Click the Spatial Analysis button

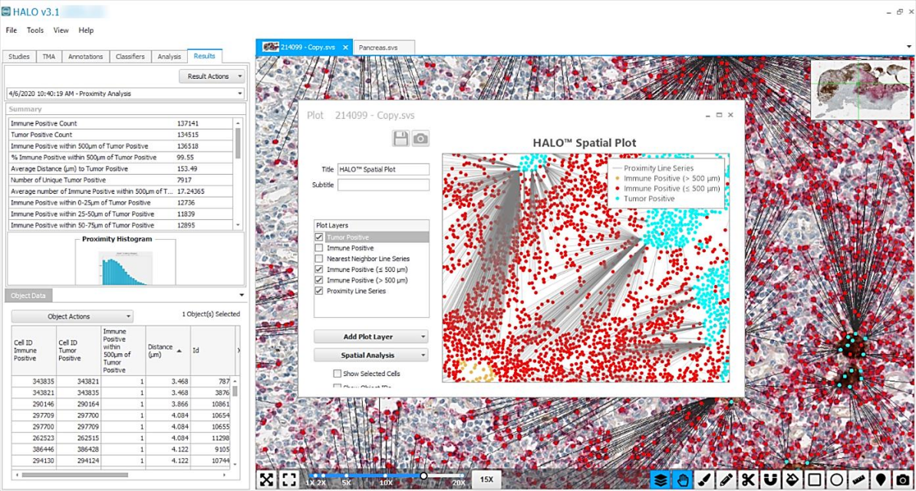(x=371, y=355)
